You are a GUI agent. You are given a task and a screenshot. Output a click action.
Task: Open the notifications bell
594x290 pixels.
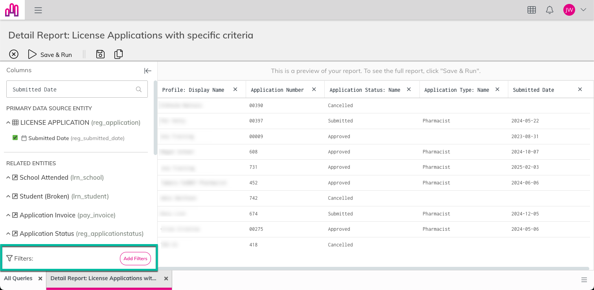click(x=550, y=10)
